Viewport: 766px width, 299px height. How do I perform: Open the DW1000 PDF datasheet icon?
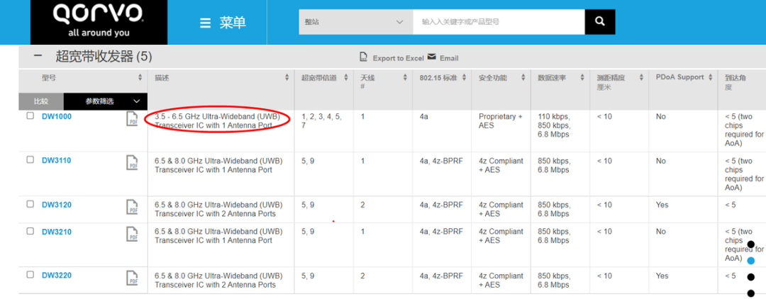click(132, 119)
